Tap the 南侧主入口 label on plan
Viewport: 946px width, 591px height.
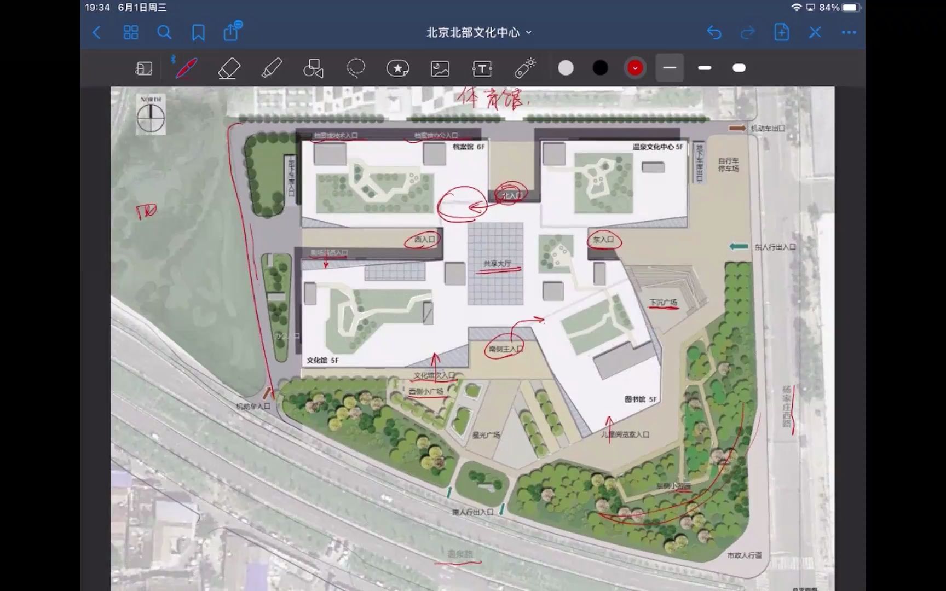(x=505, y=349)
